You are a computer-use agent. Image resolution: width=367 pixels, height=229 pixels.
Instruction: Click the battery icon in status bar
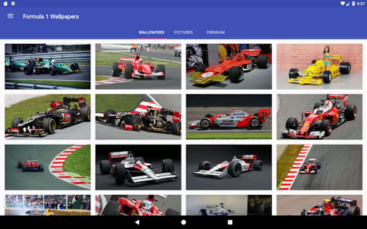click(353, 4)
